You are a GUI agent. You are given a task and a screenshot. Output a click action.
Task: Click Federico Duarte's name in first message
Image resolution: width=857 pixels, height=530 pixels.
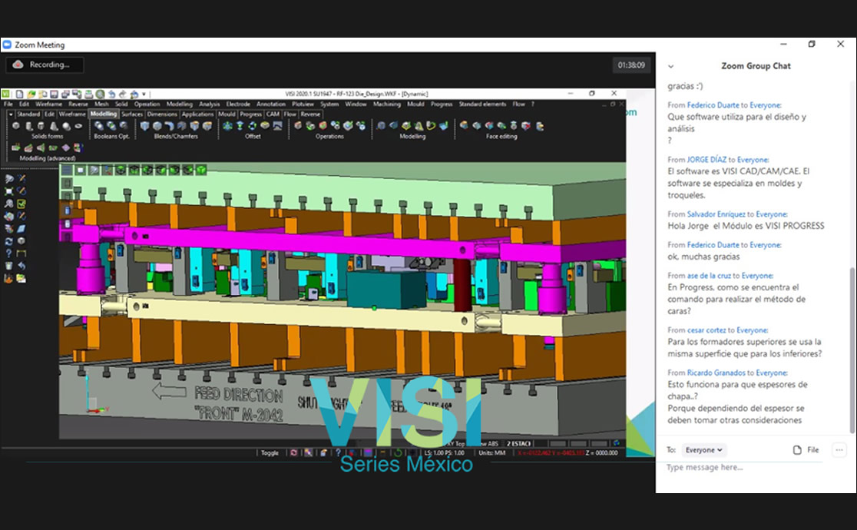(x=713, y=105)
